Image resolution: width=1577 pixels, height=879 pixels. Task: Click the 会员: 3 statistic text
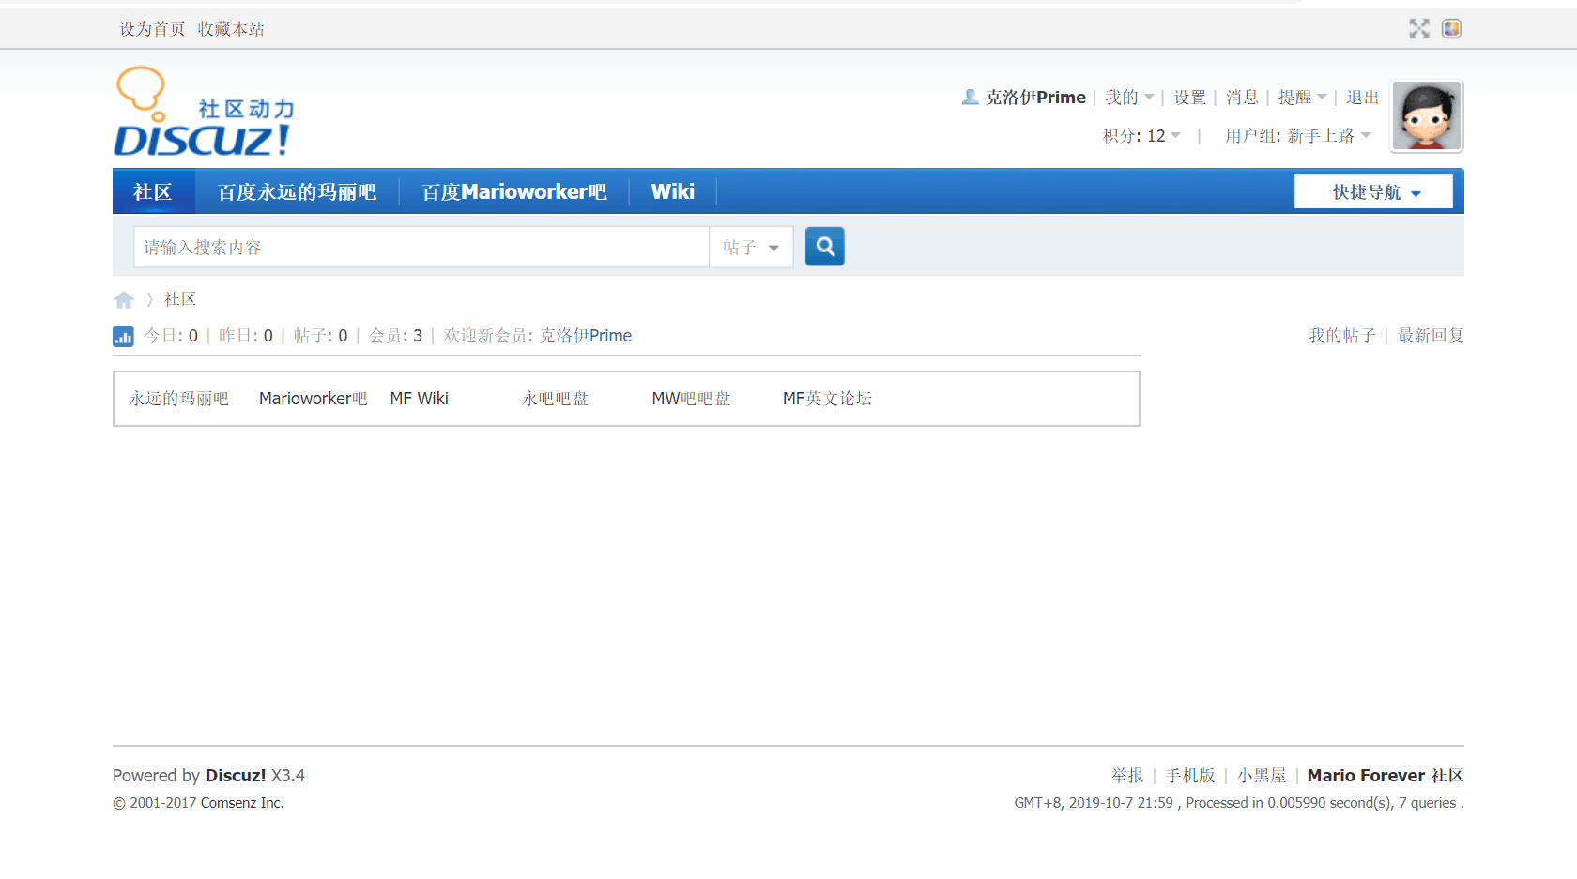click(395, 336)
